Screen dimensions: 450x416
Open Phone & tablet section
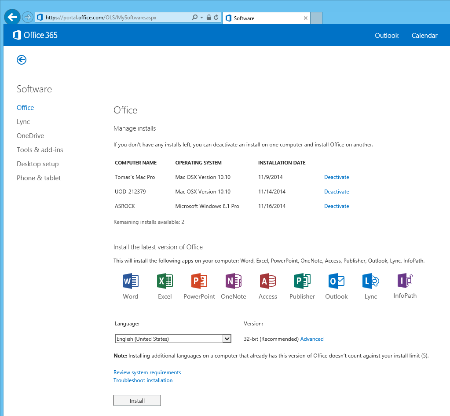(39, 178)
